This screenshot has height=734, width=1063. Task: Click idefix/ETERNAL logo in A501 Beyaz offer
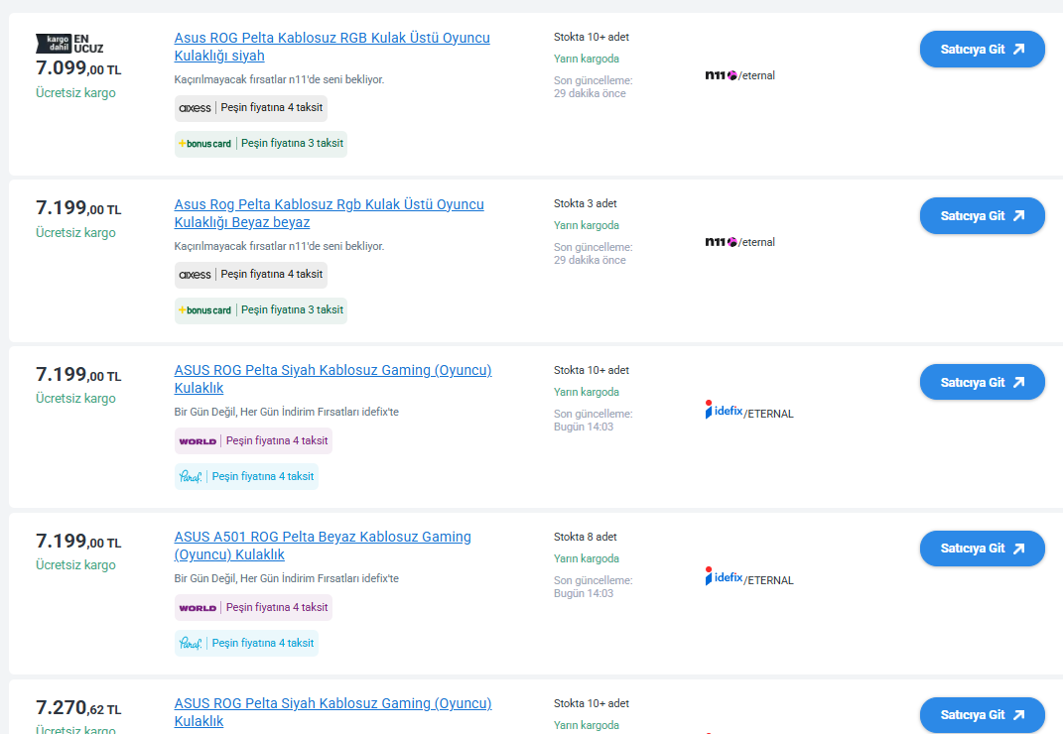(749, 576)
